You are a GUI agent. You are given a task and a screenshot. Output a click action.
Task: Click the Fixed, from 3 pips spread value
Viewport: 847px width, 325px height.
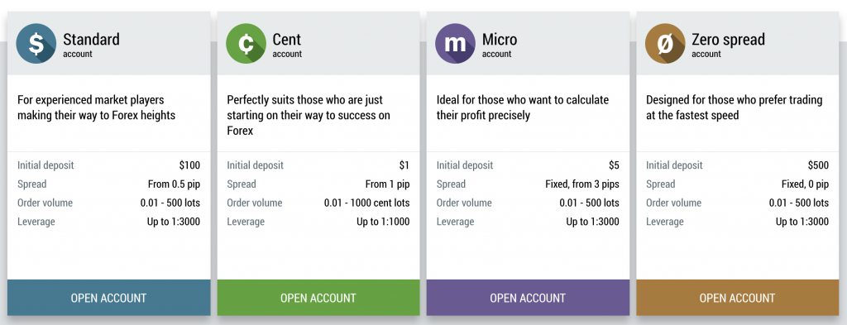pyautogui.click(x=582, y=184)
